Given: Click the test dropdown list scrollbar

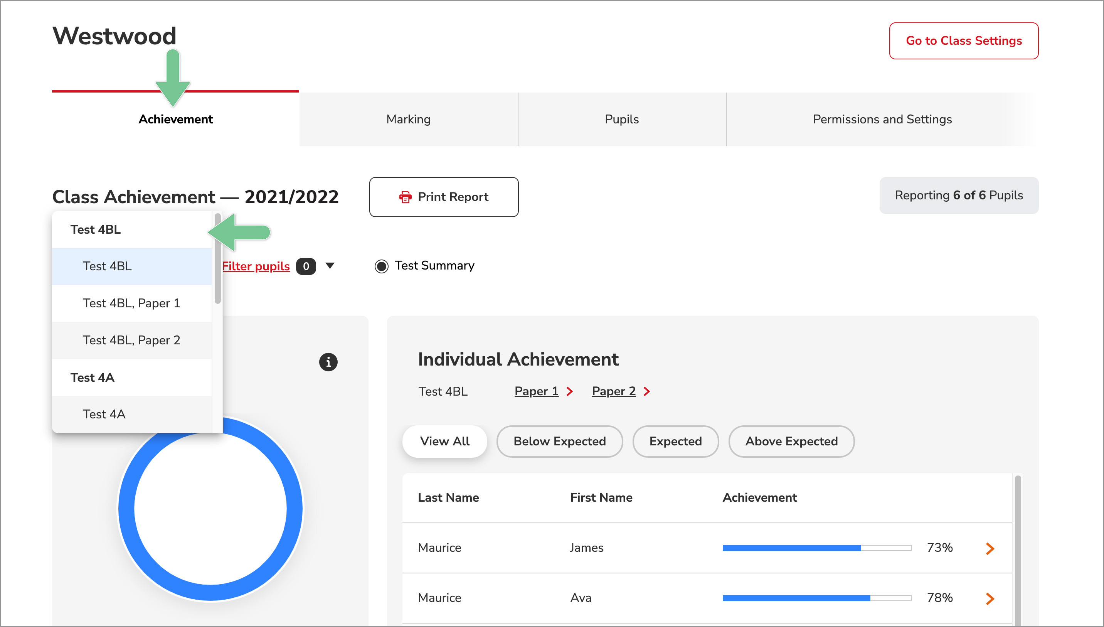Looking at the screenshot, I should click(x=218, y=258).
